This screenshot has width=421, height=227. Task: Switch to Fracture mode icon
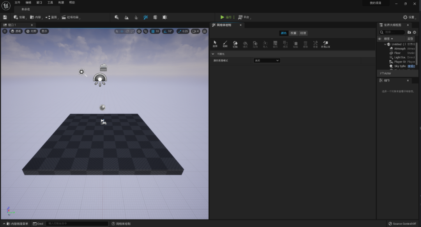click(x=155, y=17)
